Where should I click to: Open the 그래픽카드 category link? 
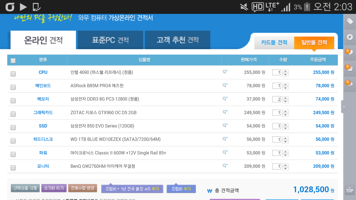(x=43, y=112)
